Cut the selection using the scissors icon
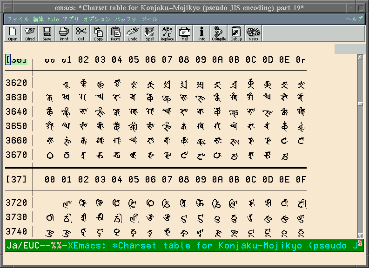Screen dimensions: 369x268 [81, 33]
